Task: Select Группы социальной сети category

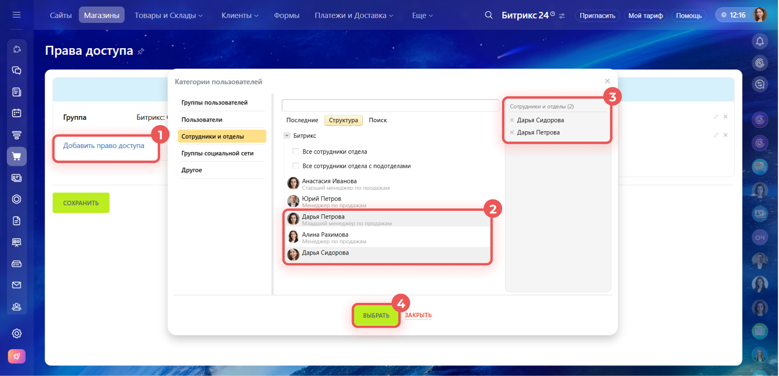Action: point(217,153)
